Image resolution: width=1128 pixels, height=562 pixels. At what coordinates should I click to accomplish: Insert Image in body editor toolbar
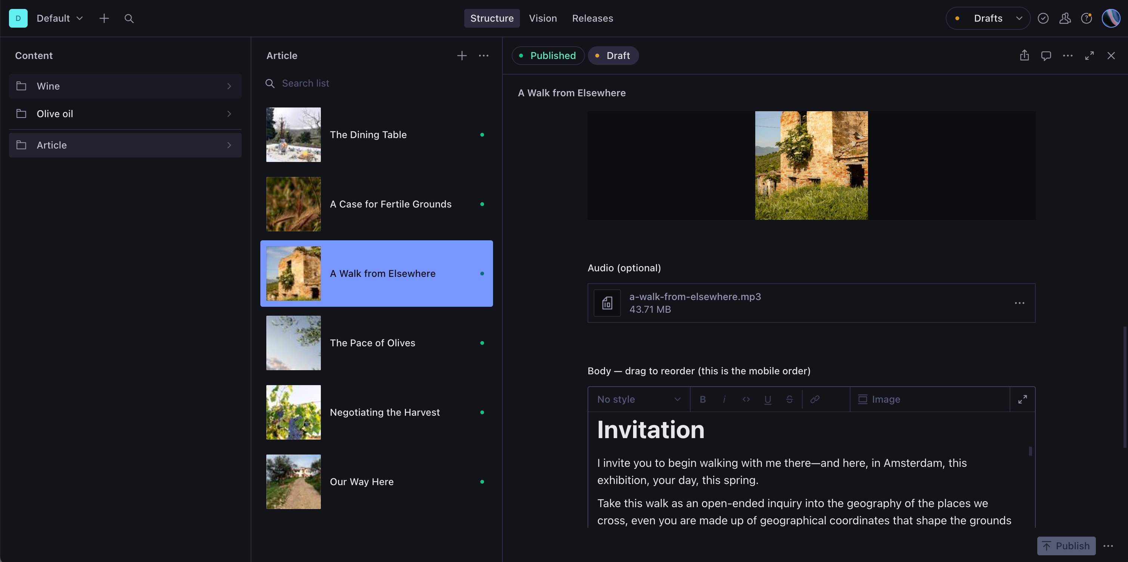879,399
